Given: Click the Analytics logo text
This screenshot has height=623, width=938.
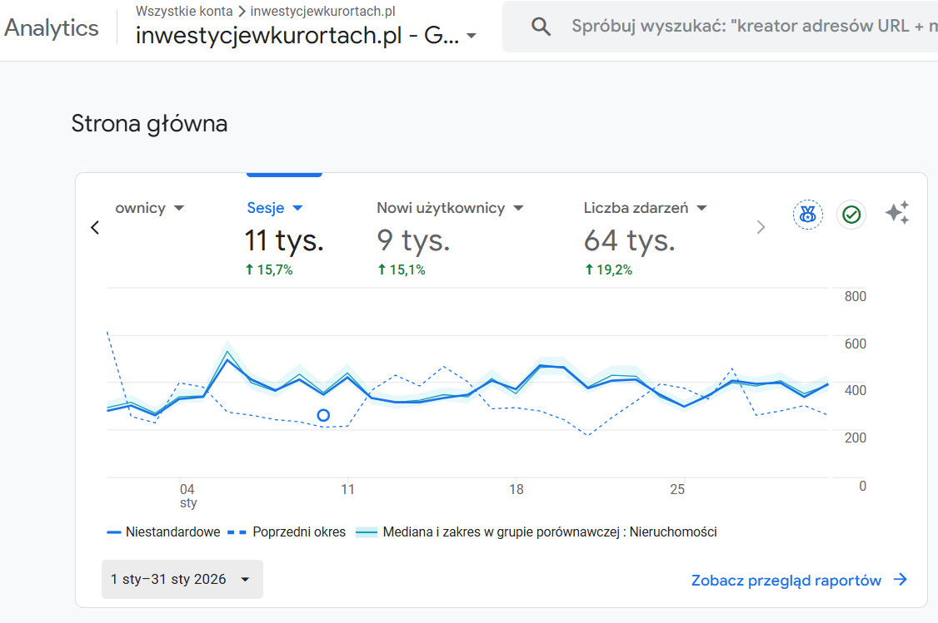Looking at the screenshot, I should pyautogui.click(x=52, y=27).
